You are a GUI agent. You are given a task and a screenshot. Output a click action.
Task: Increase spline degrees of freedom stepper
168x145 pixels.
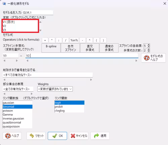click(149, 45)
